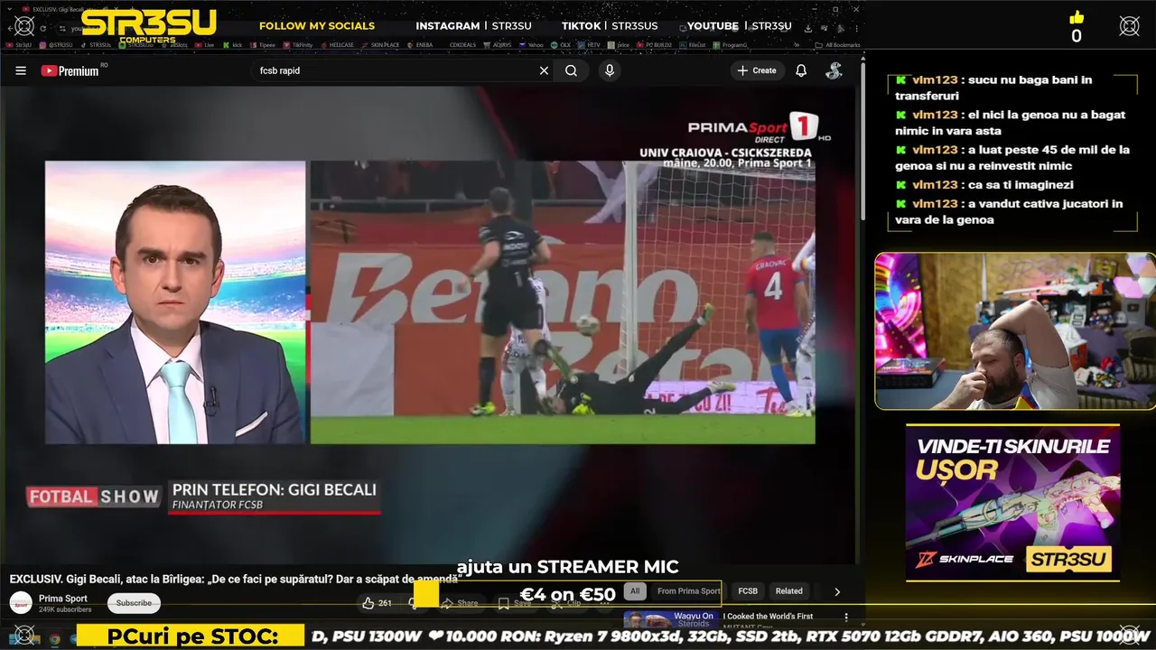This screenshot has width=1156, height=650.
Task: Click the main video player area
Action: [428, 325]
